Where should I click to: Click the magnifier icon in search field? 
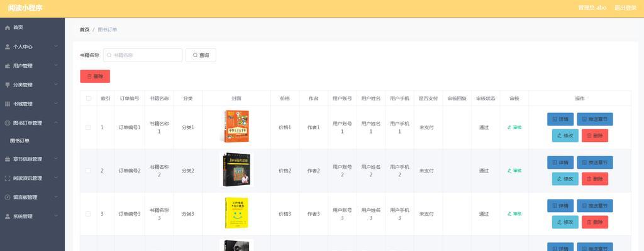click(109, 55)
